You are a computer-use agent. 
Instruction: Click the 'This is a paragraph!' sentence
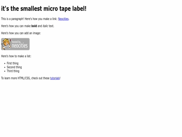pyautogui.click(x=12, y=19)
